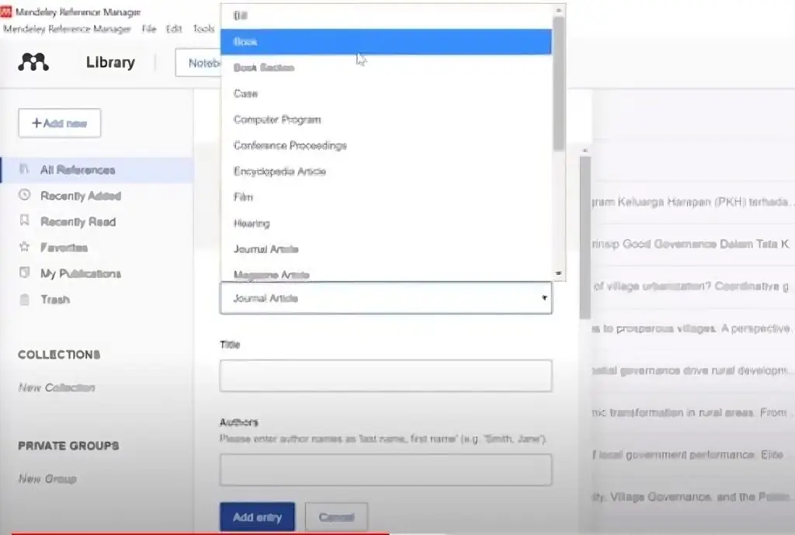The width and height of the screenshot is (795, 535).
Task: Cancel the manual entry form
Action: (x=336, y=516)
